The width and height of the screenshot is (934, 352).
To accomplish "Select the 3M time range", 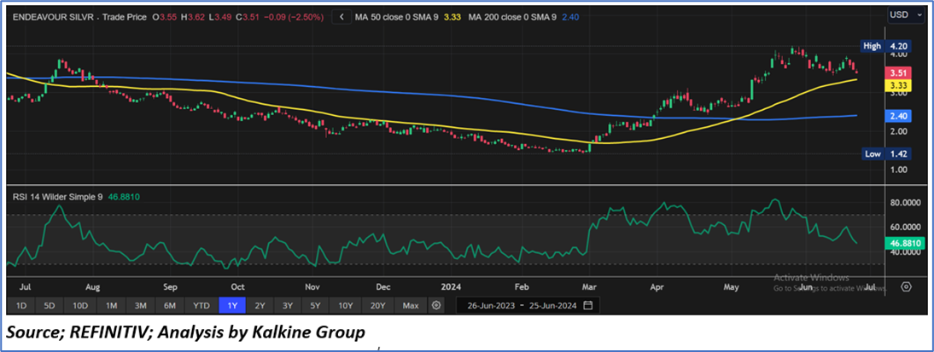I will [x=141, y=306].
